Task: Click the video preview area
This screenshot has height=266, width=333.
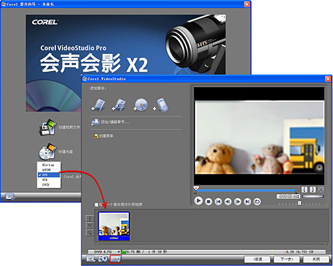Action: pyautogui.click(x=259, y=136)
